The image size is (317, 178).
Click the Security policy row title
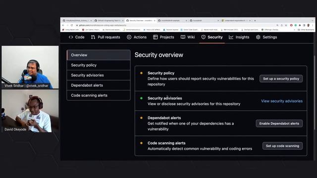click(x=161, y=73)
